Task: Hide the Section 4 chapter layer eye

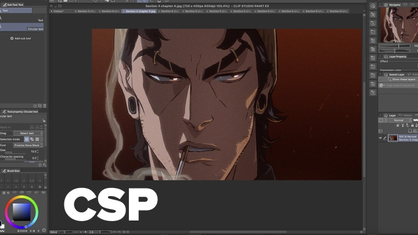Action: 380,138
